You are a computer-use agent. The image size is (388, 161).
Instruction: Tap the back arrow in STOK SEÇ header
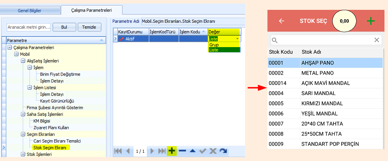tap(282, 21)
